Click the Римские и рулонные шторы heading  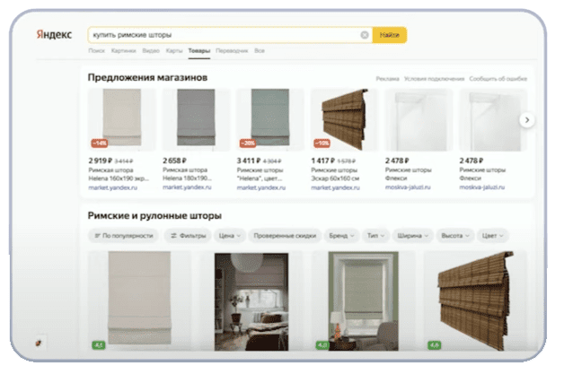154,216
